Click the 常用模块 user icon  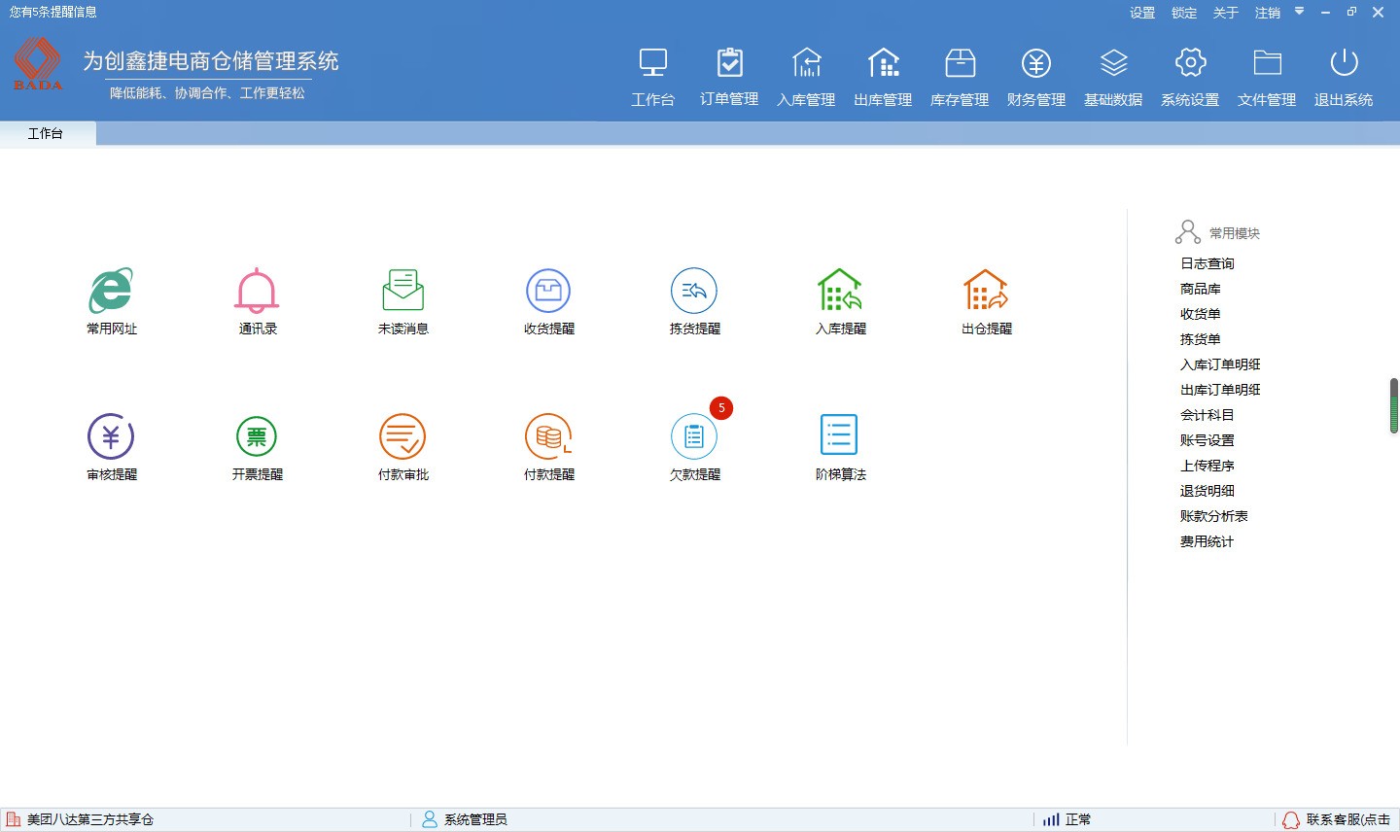coord(1187,232)
